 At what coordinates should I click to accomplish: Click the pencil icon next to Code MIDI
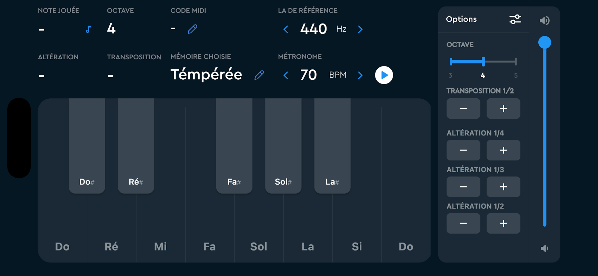[x=192, y=29]
